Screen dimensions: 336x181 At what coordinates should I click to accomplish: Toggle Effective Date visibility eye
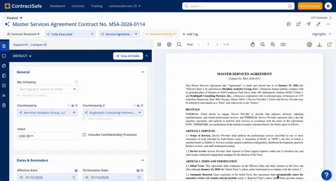coord(76,171)
